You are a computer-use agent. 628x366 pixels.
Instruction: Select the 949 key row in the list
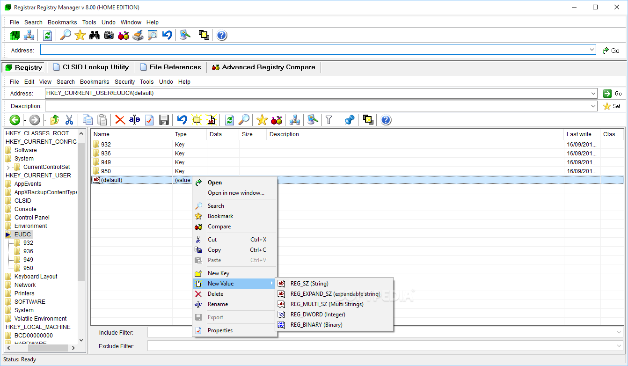coord(357,162)
